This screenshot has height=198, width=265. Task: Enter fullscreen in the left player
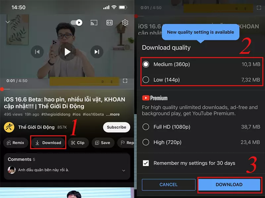point(125,81)
